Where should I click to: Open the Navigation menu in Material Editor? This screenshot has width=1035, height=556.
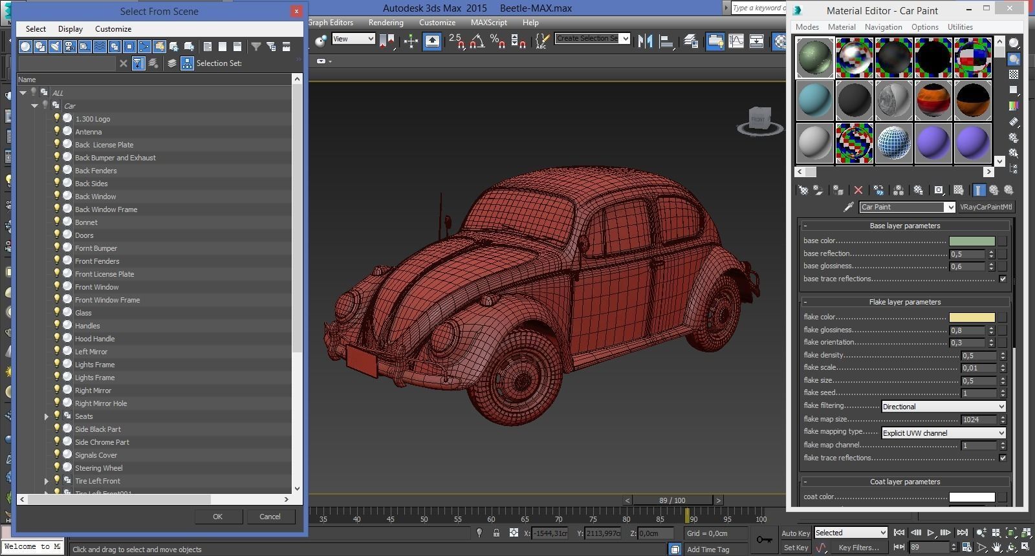883,27
